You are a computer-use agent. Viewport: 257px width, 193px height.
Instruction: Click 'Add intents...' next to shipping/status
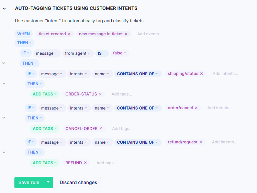coord(225,74)
